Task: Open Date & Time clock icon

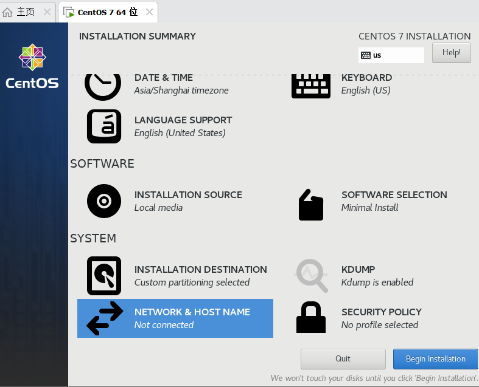Action: (103, 87)
